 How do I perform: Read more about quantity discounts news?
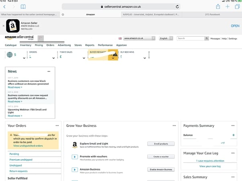[15, 101]
